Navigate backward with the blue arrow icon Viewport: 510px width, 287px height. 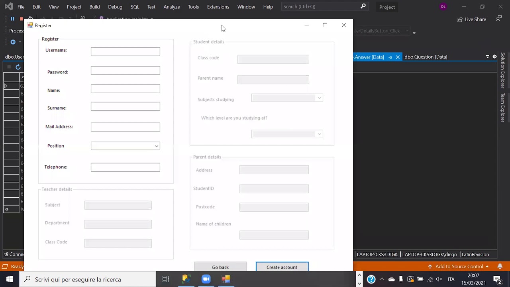[13, 42]
